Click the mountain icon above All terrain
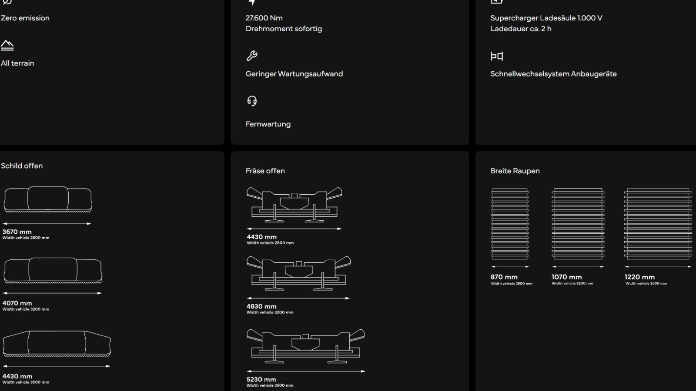696x391 pixels. (7, 46)
